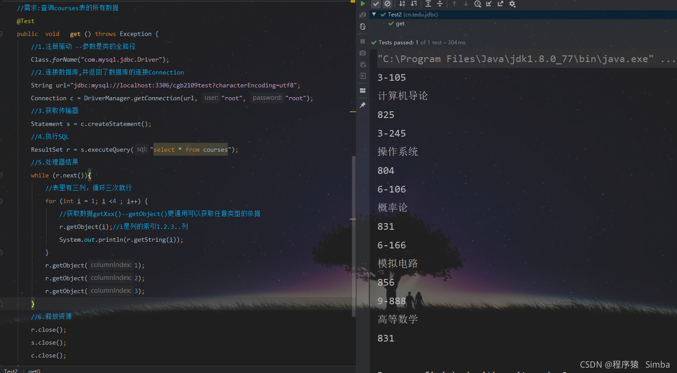Collapse the Test2 (cn.tedu.jdbc) tree node
This screenshot has width=677, height=373.
374,14
